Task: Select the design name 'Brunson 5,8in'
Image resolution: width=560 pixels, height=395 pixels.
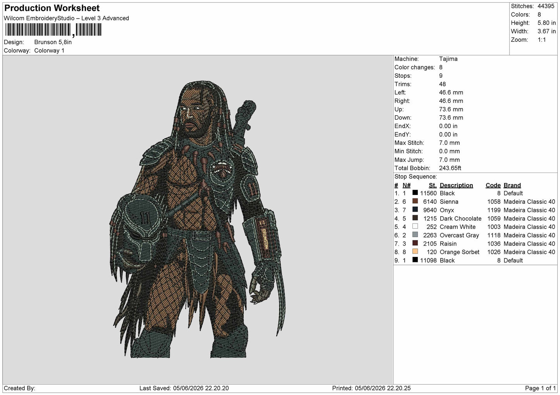Action: 53,42
